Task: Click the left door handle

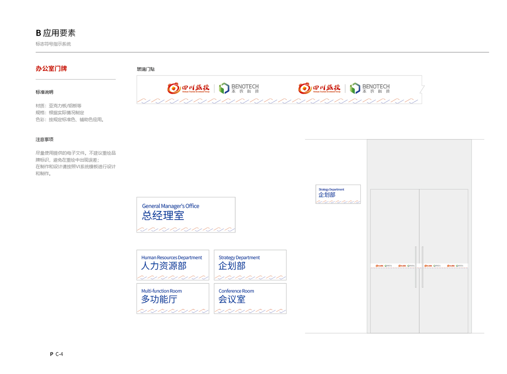Action: (x=416, y=267)
